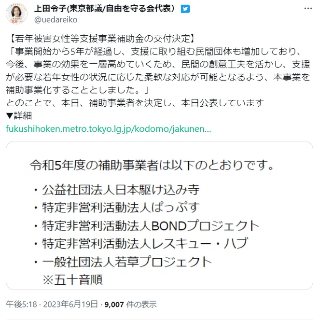The image size is (320, 320).
Task: Open the three-dot more options menu
Action: [x=308, y=9]
